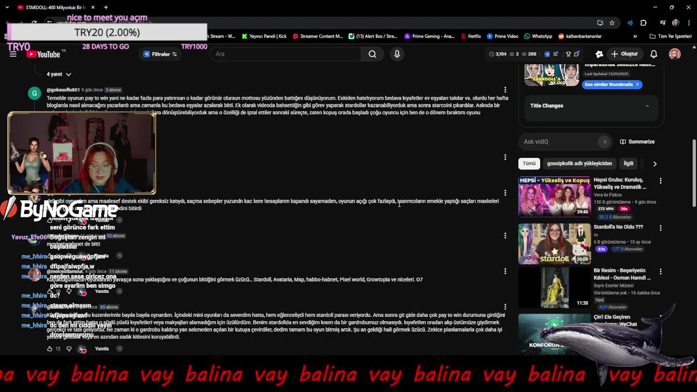Click the install app icon in address bar
Image resolution: width=697 pixels, height=392 pixels.
600,23
